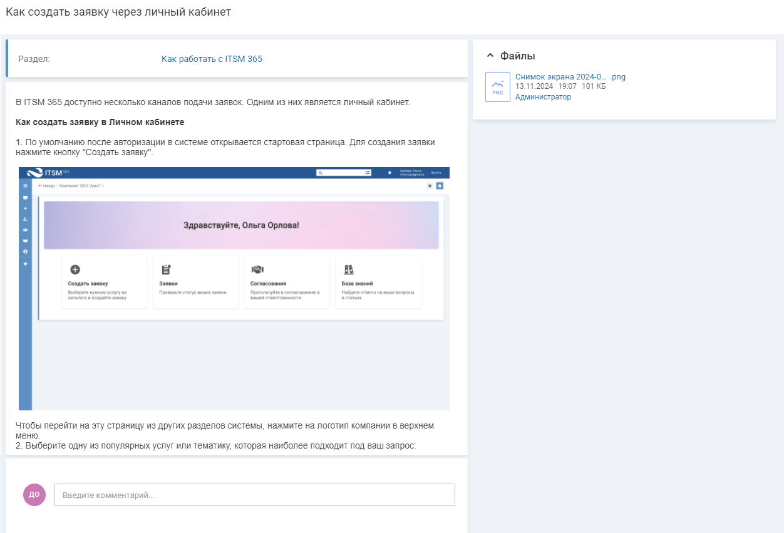Click the ITSM 365 logo in embedded screenshot
784x533 pixels.
48,173
